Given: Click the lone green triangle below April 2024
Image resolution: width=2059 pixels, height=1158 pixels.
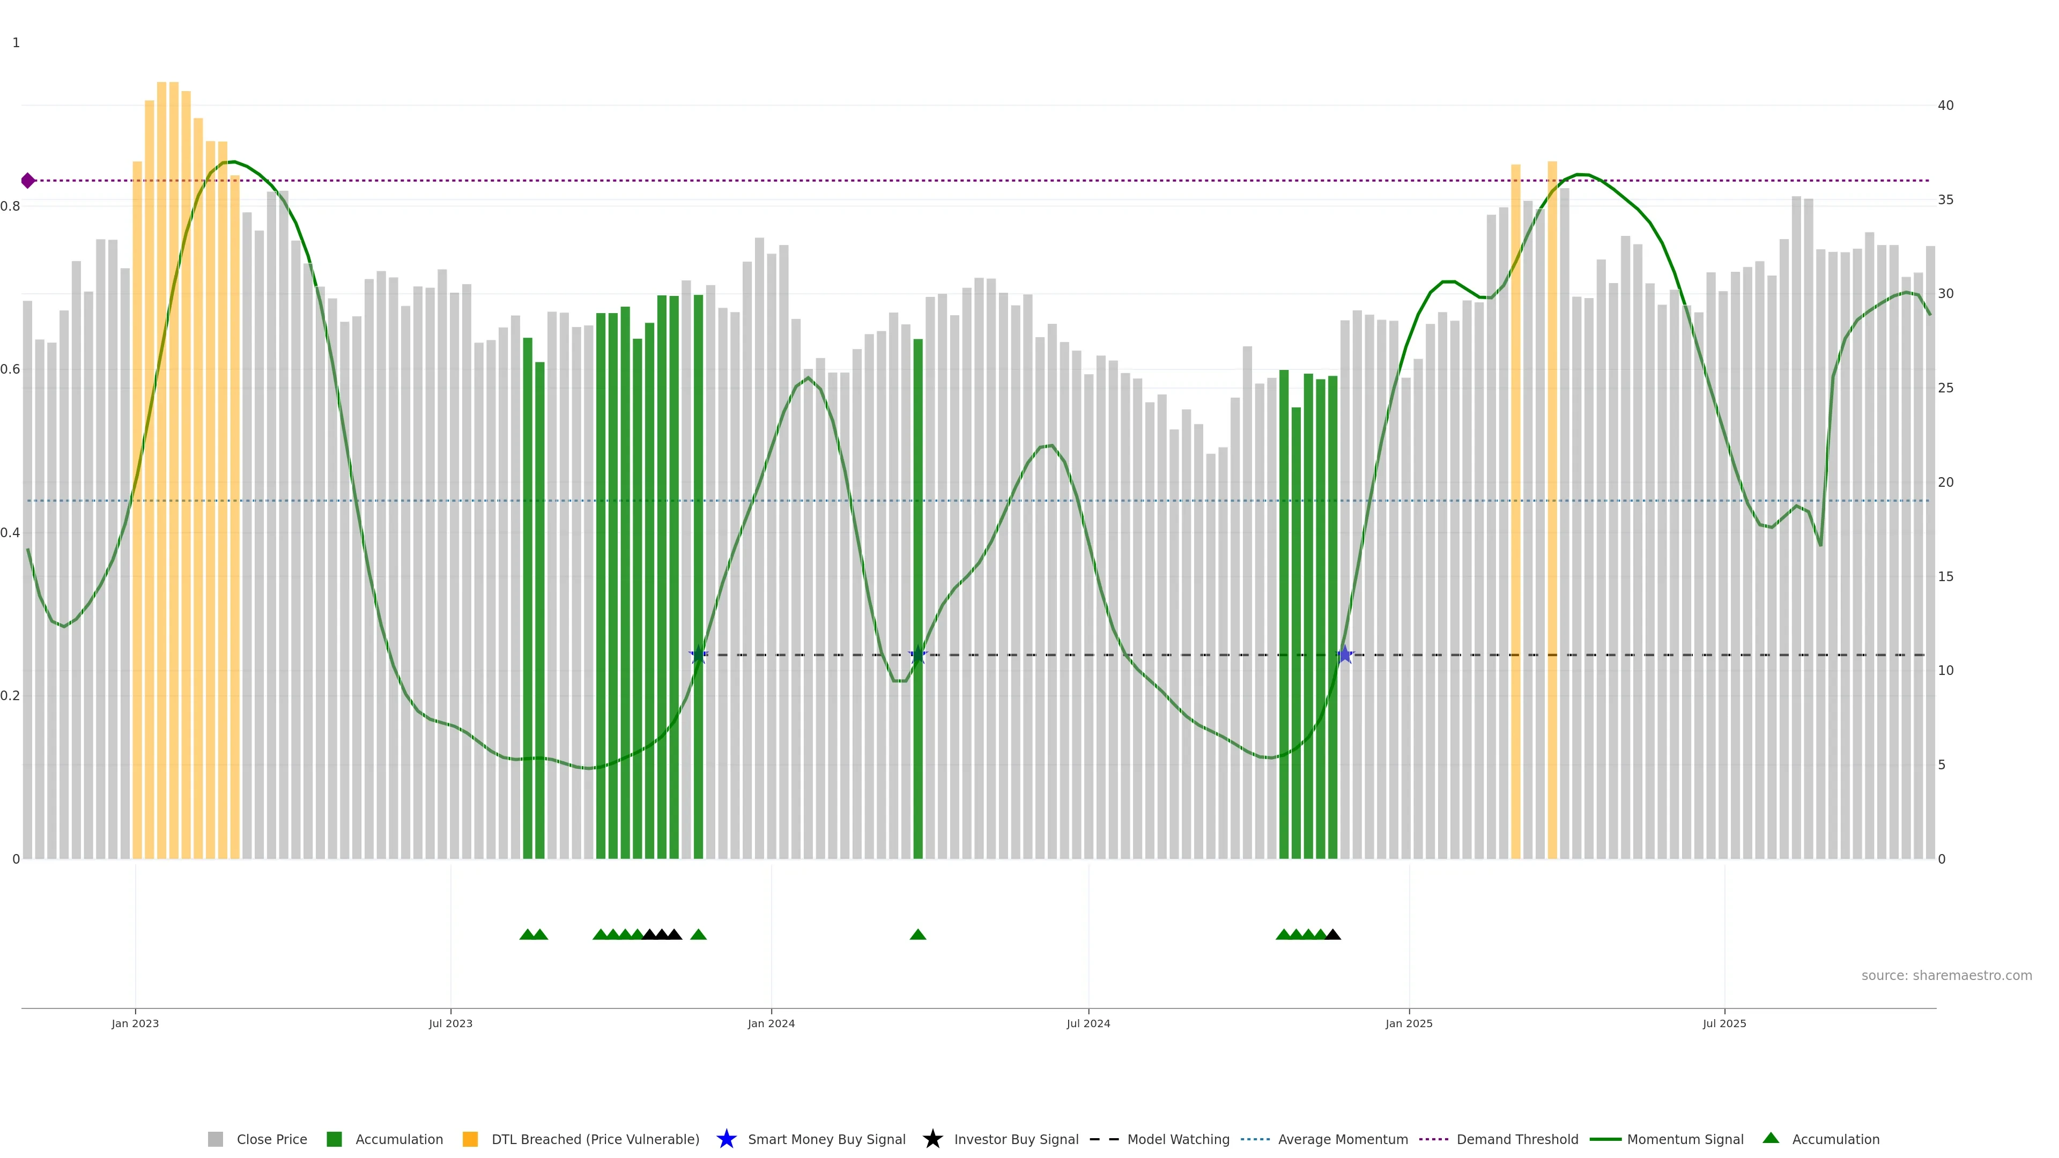Looking at the screenshot, I should (917, 935).
